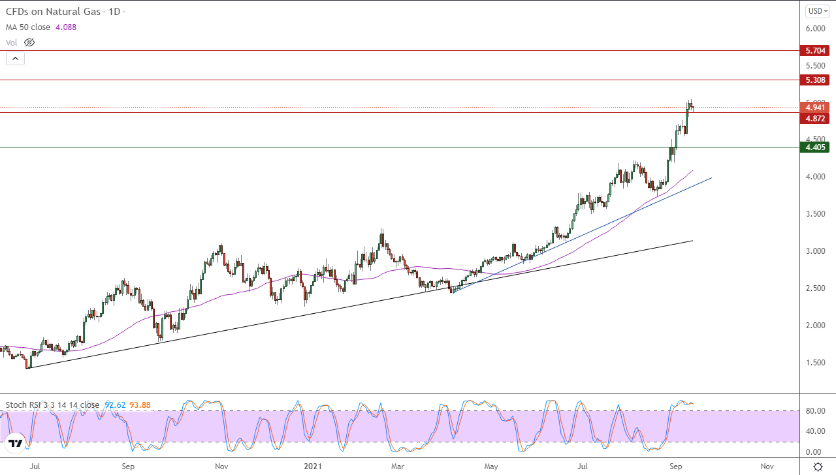The height and width of the screenshot is (475, 836).
Task: Select the 5.704 price level label
Action: [816, 50]
